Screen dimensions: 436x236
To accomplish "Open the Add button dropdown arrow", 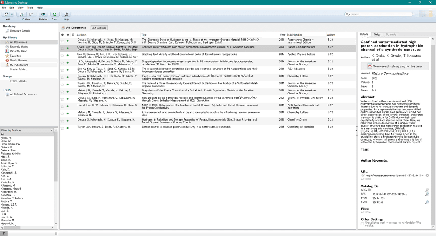I will click(12, 14).
